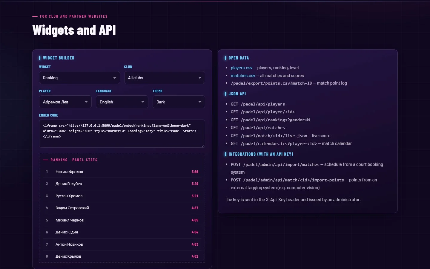The width and height of the screenshot is (430, 269).
Task: Click the rating value 5.66
Action: tap(195, 172)
